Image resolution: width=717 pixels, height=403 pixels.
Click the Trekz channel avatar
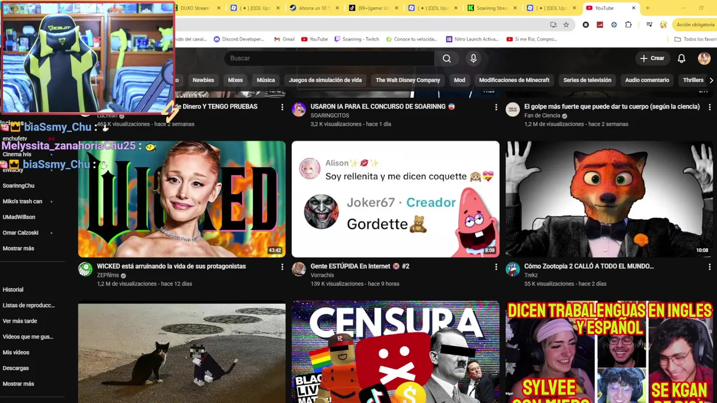coord(513,269)
